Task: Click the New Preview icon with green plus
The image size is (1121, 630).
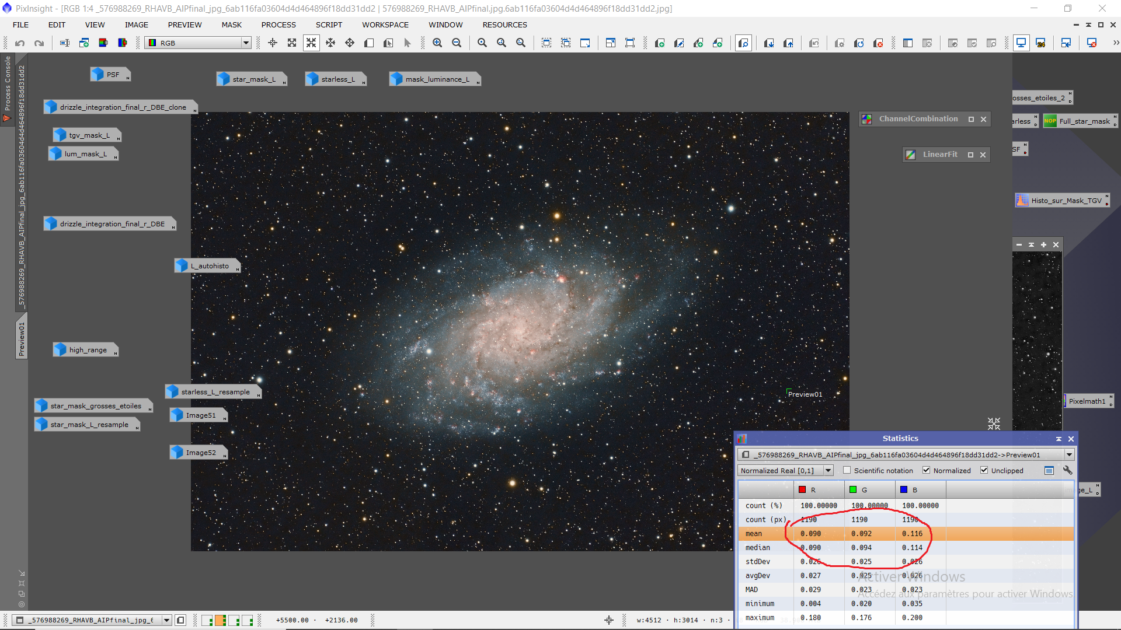Action: (660, 43)
